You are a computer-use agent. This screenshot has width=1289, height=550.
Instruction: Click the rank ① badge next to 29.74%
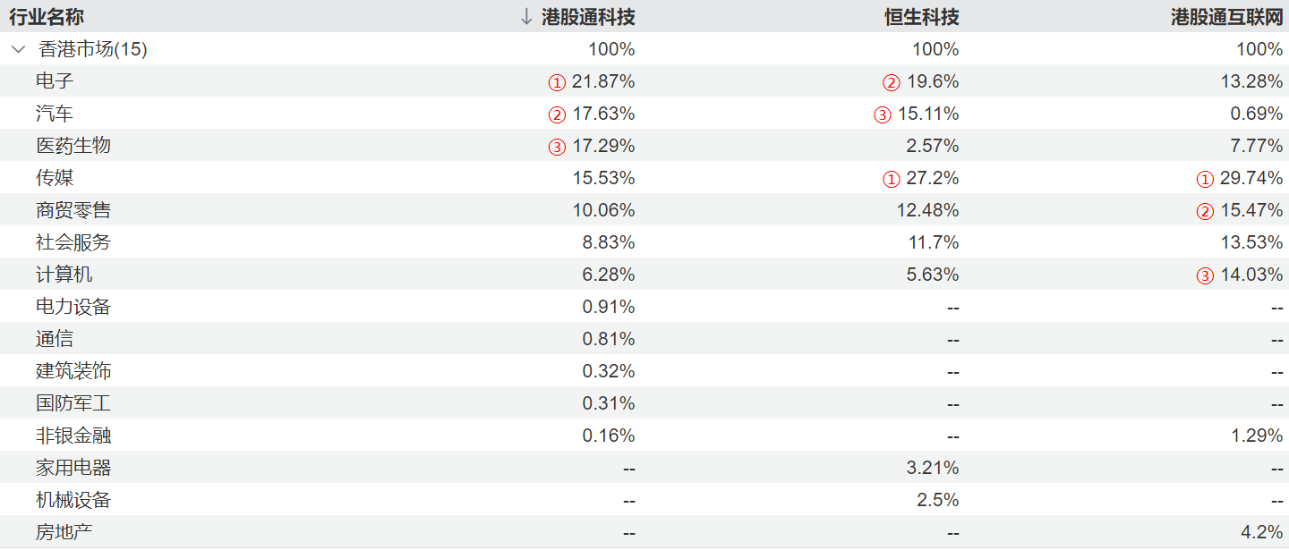pos(1205,179)
